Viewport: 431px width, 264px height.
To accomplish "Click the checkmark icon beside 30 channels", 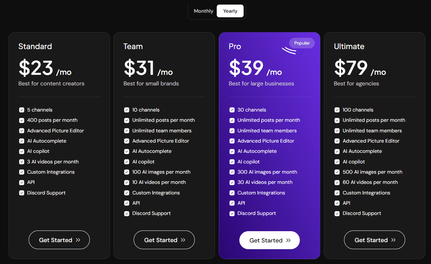I will point(232,110).
